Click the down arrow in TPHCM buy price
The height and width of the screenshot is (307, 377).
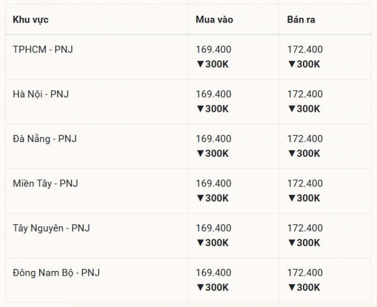[200, 64]
